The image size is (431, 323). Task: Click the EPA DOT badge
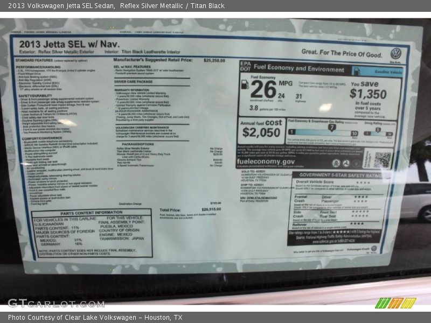(x=245, y=66)
